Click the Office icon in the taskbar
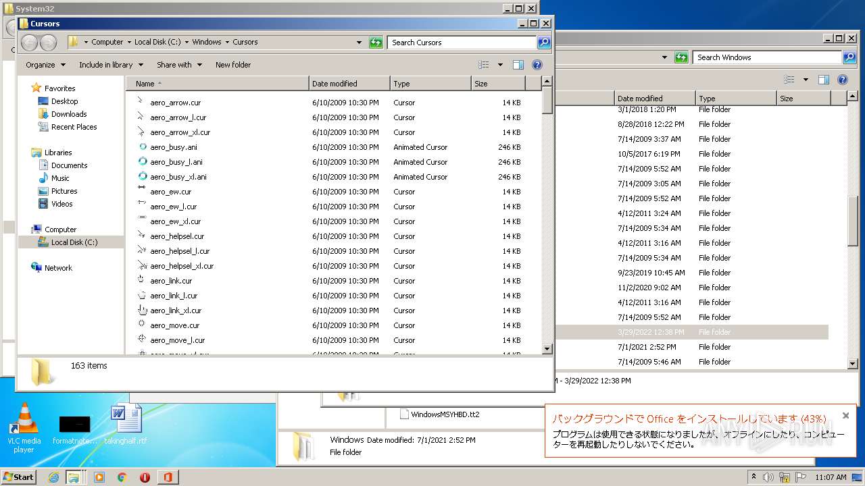 (168, 477)
